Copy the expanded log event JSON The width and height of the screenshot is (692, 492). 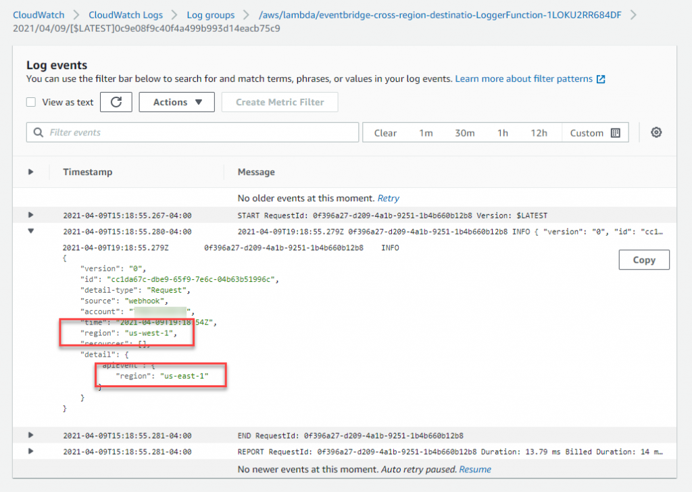pos(643,260)
